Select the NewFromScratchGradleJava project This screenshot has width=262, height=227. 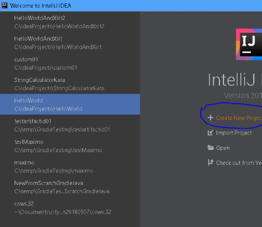(x=70, y=187)
